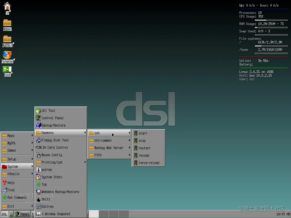Screen dimensions: 291x218
Task: Click stop under ssh daemon
Action: pyautogui.click(x=148, y=141)
